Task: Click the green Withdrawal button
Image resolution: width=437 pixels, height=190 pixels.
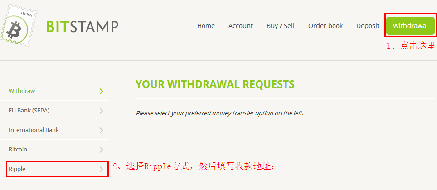Action: 410,26
